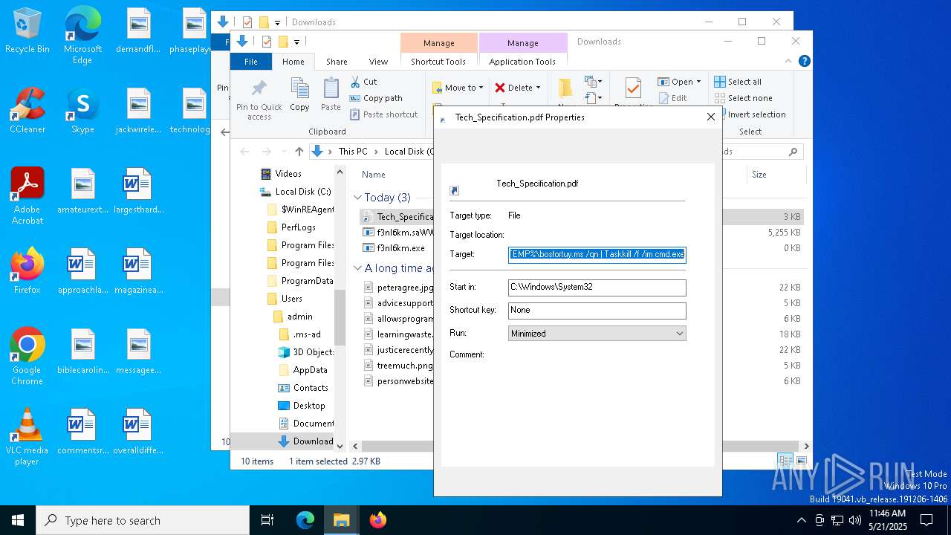Click Copy path in Clipboard group

[x=376, y=98]
